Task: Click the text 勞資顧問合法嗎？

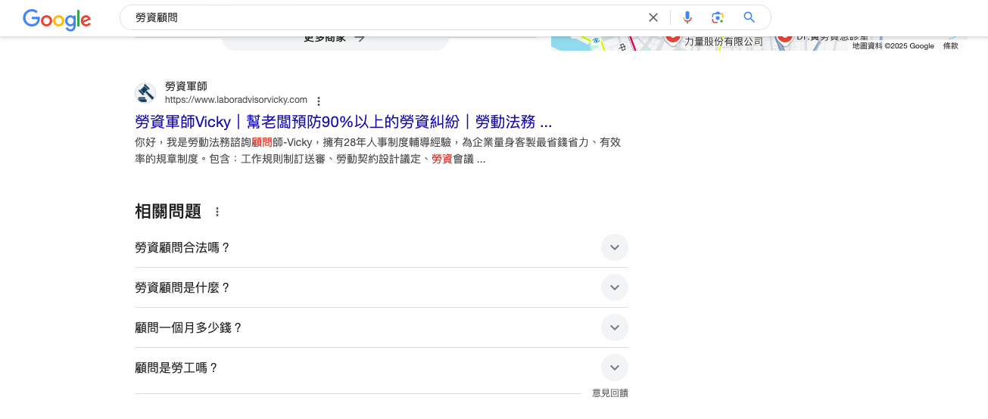Action: [182, 247]
